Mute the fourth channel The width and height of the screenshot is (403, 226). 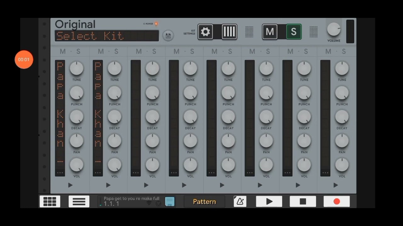(x=176, y=51)
